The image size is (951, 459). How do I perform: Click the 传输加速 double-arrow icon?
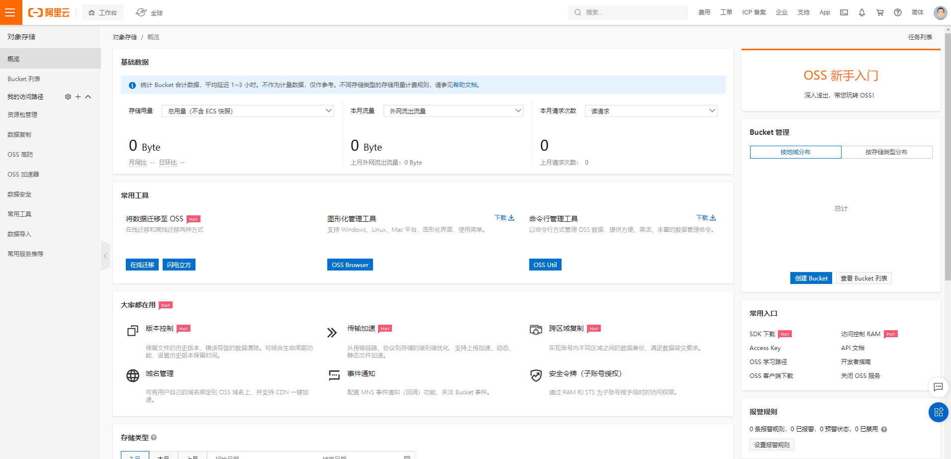(332, 332)
